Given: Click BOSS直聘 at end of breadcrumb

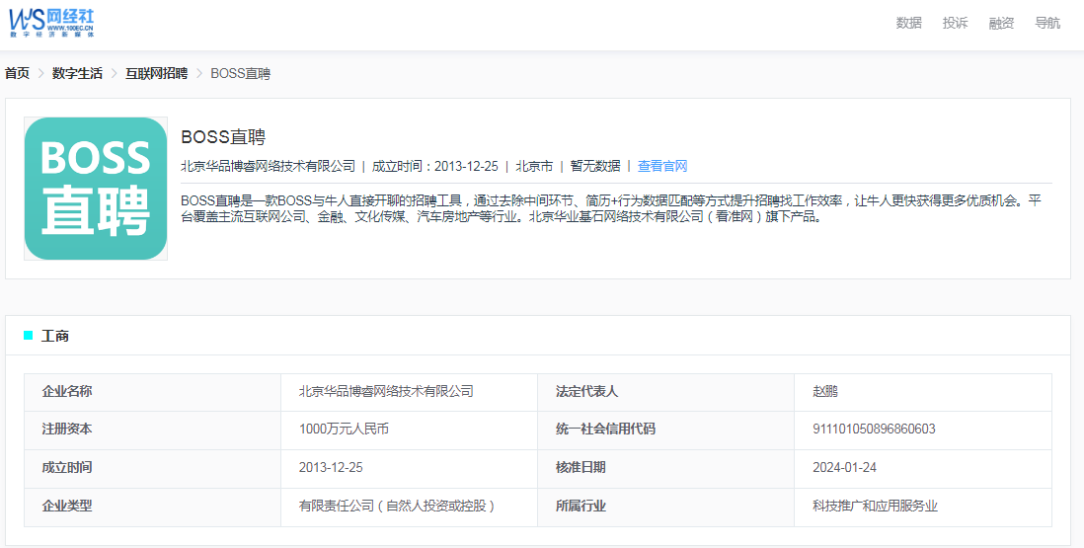Looking at the screenshot, I should [x=240, y=73].
